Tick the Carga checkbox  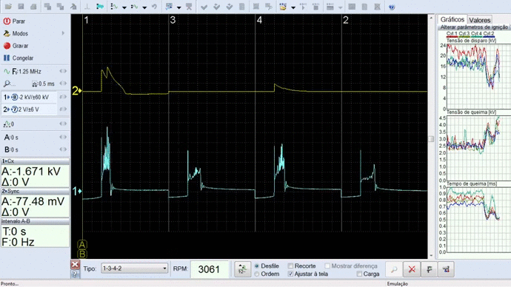pos(359,274)
